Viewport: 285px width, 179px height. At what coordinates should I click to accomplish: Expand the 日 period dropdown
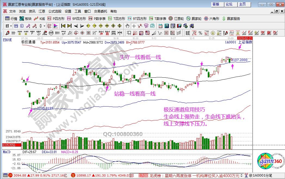pos(11,26)
